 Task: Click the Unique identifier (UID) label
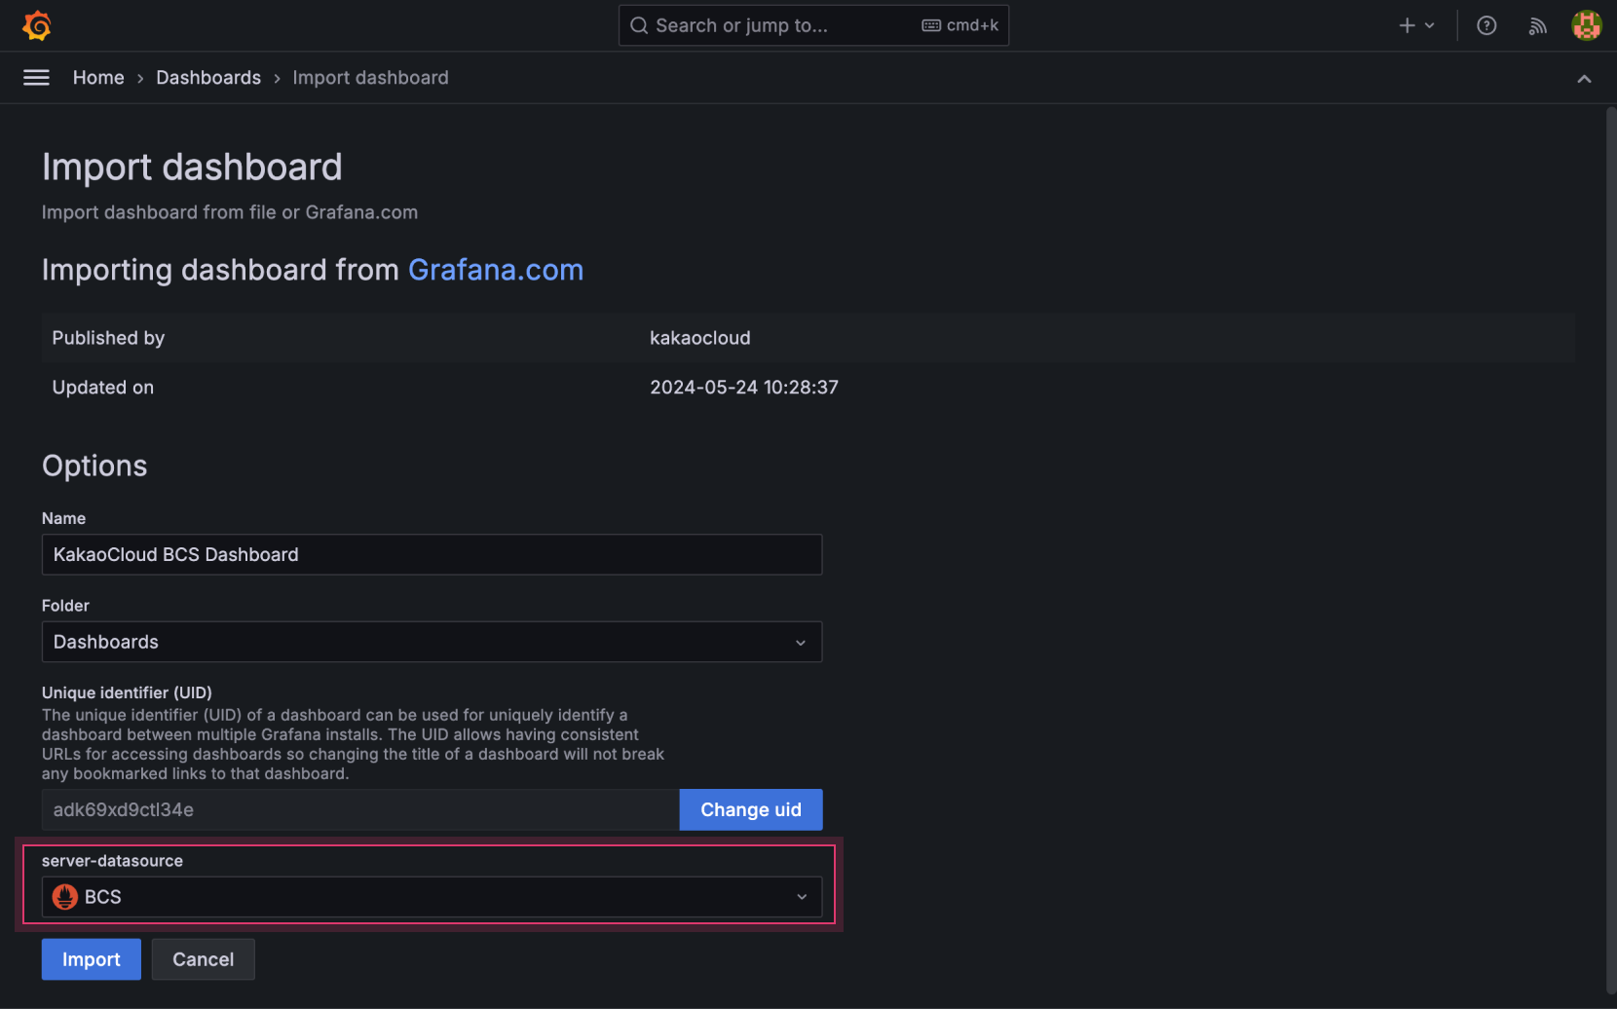click(127, 692)
